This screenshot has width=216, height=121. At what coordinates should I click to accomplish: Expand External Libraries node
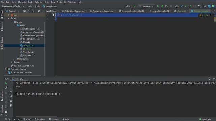click(x=5, y=69)
